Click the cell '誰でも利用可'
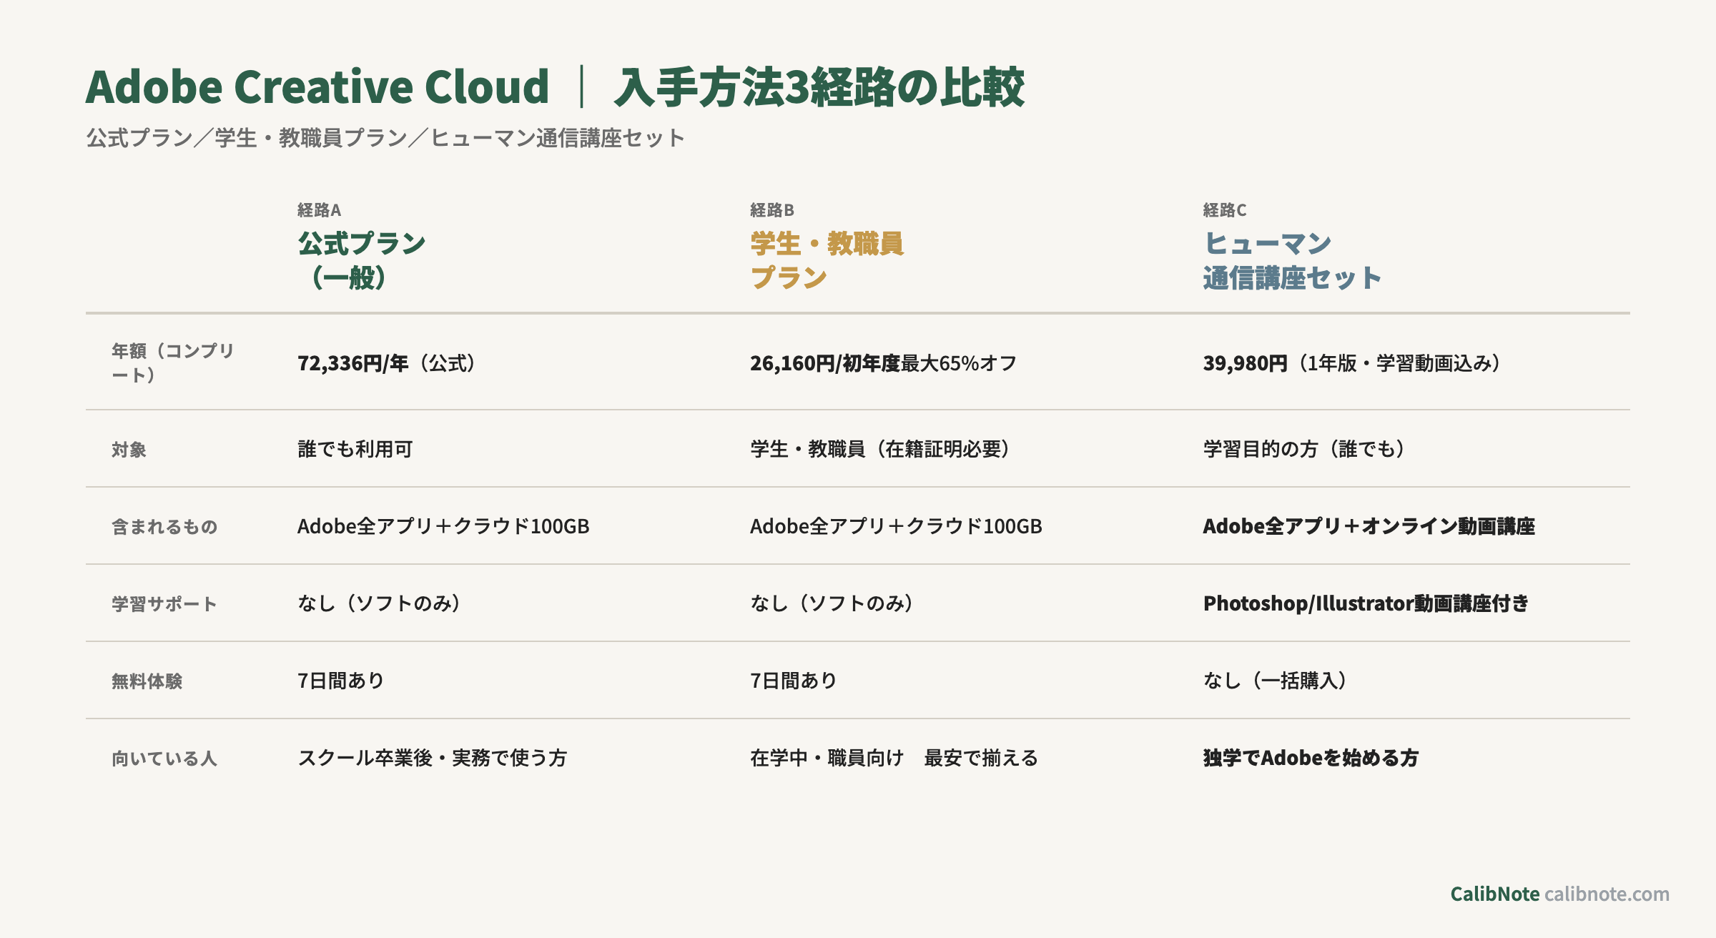Screen dimensions: 1716x938 pyautogui.click(x=355, y=449)
